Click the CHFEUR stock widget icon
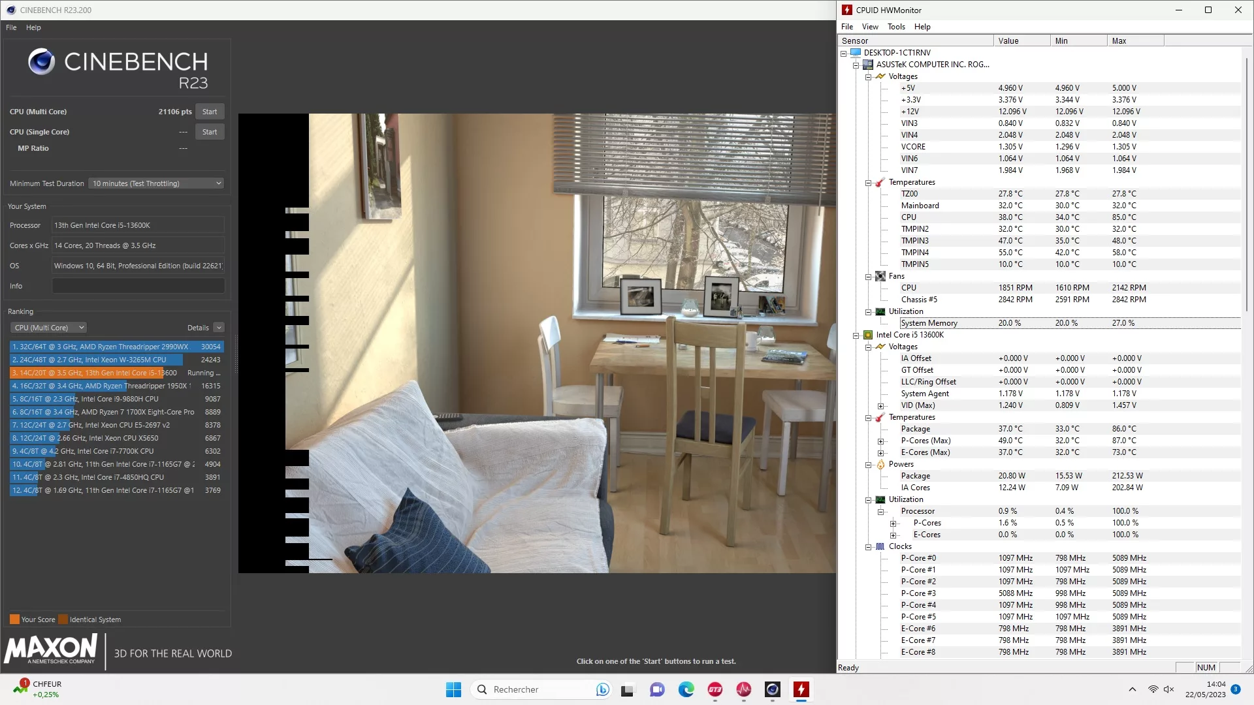Screen dimensions: 1254x705 (20, 688)
